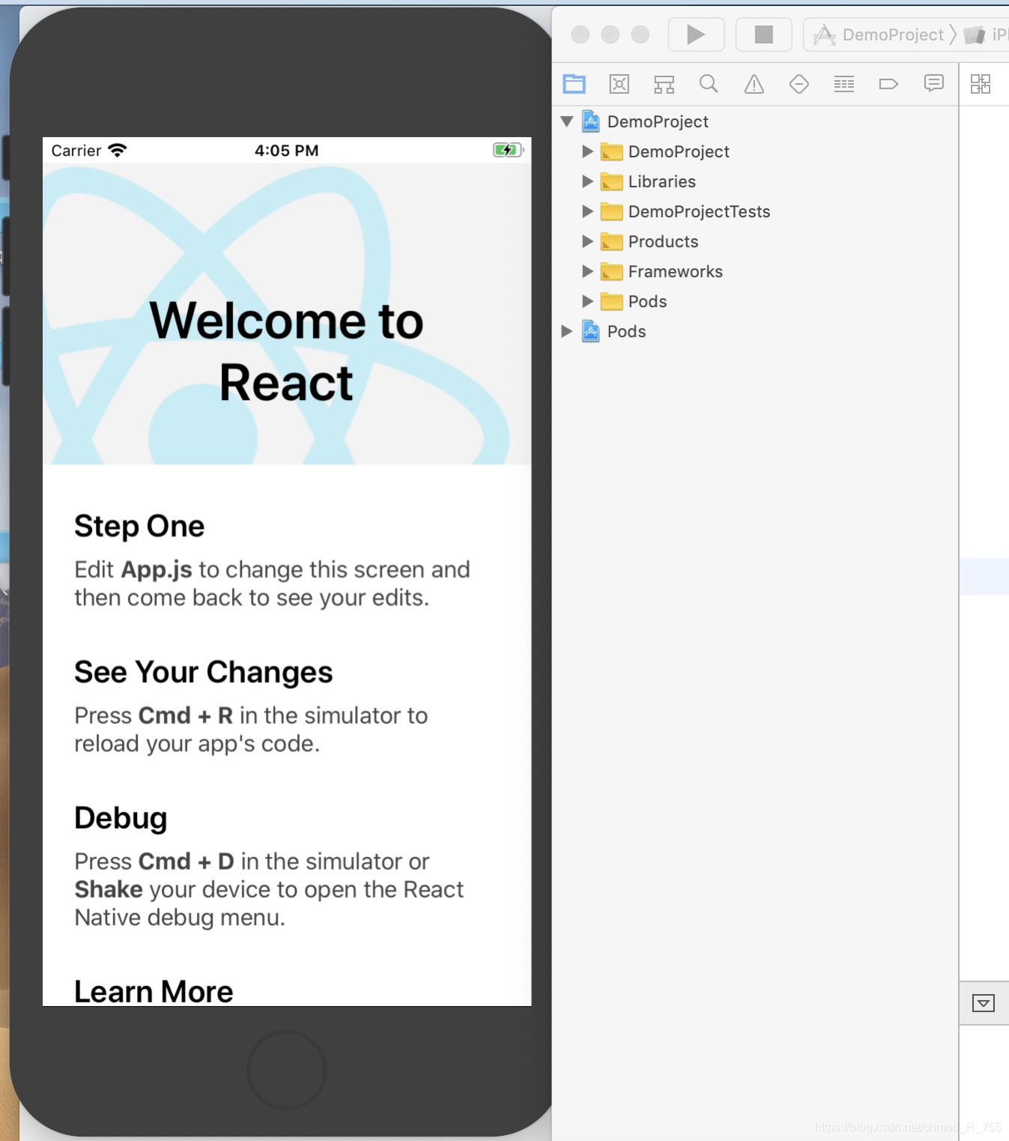Expand the Pods folder inside DemoProject
This screenshot has width=1009, height=1141.
(588, 301)
